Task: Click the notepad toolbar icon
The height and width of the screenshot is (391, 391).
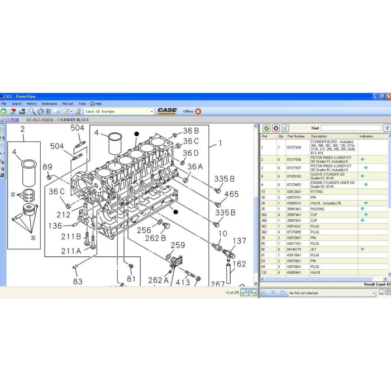Action: tap(66, 112)
